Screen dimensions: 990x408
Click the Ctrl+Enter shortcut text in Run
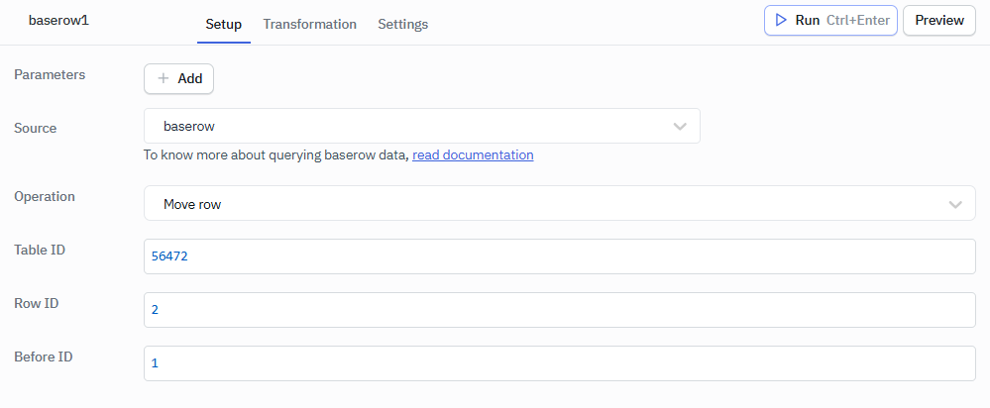click(857, 20)
